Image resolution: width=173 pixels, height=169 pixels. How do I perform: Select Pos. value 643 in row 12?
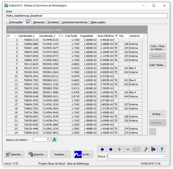tap(124, 84)
